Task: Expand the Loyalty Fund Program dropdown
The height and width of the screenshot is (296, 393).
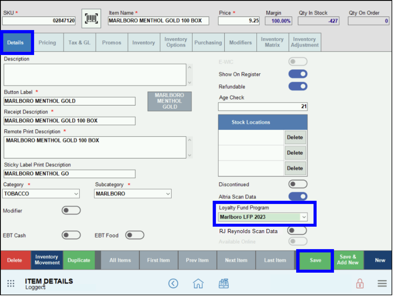Action: [x=263, y=217]
